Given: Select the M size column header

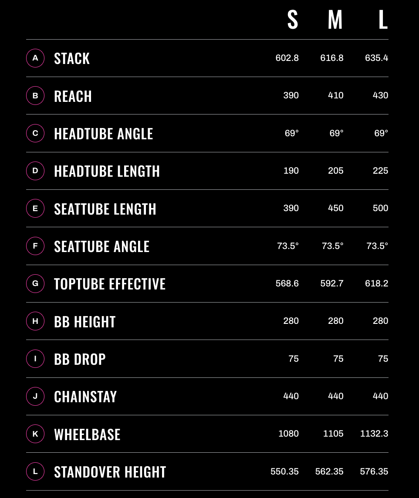Looking at the screenshot, I should pos(335,20).
